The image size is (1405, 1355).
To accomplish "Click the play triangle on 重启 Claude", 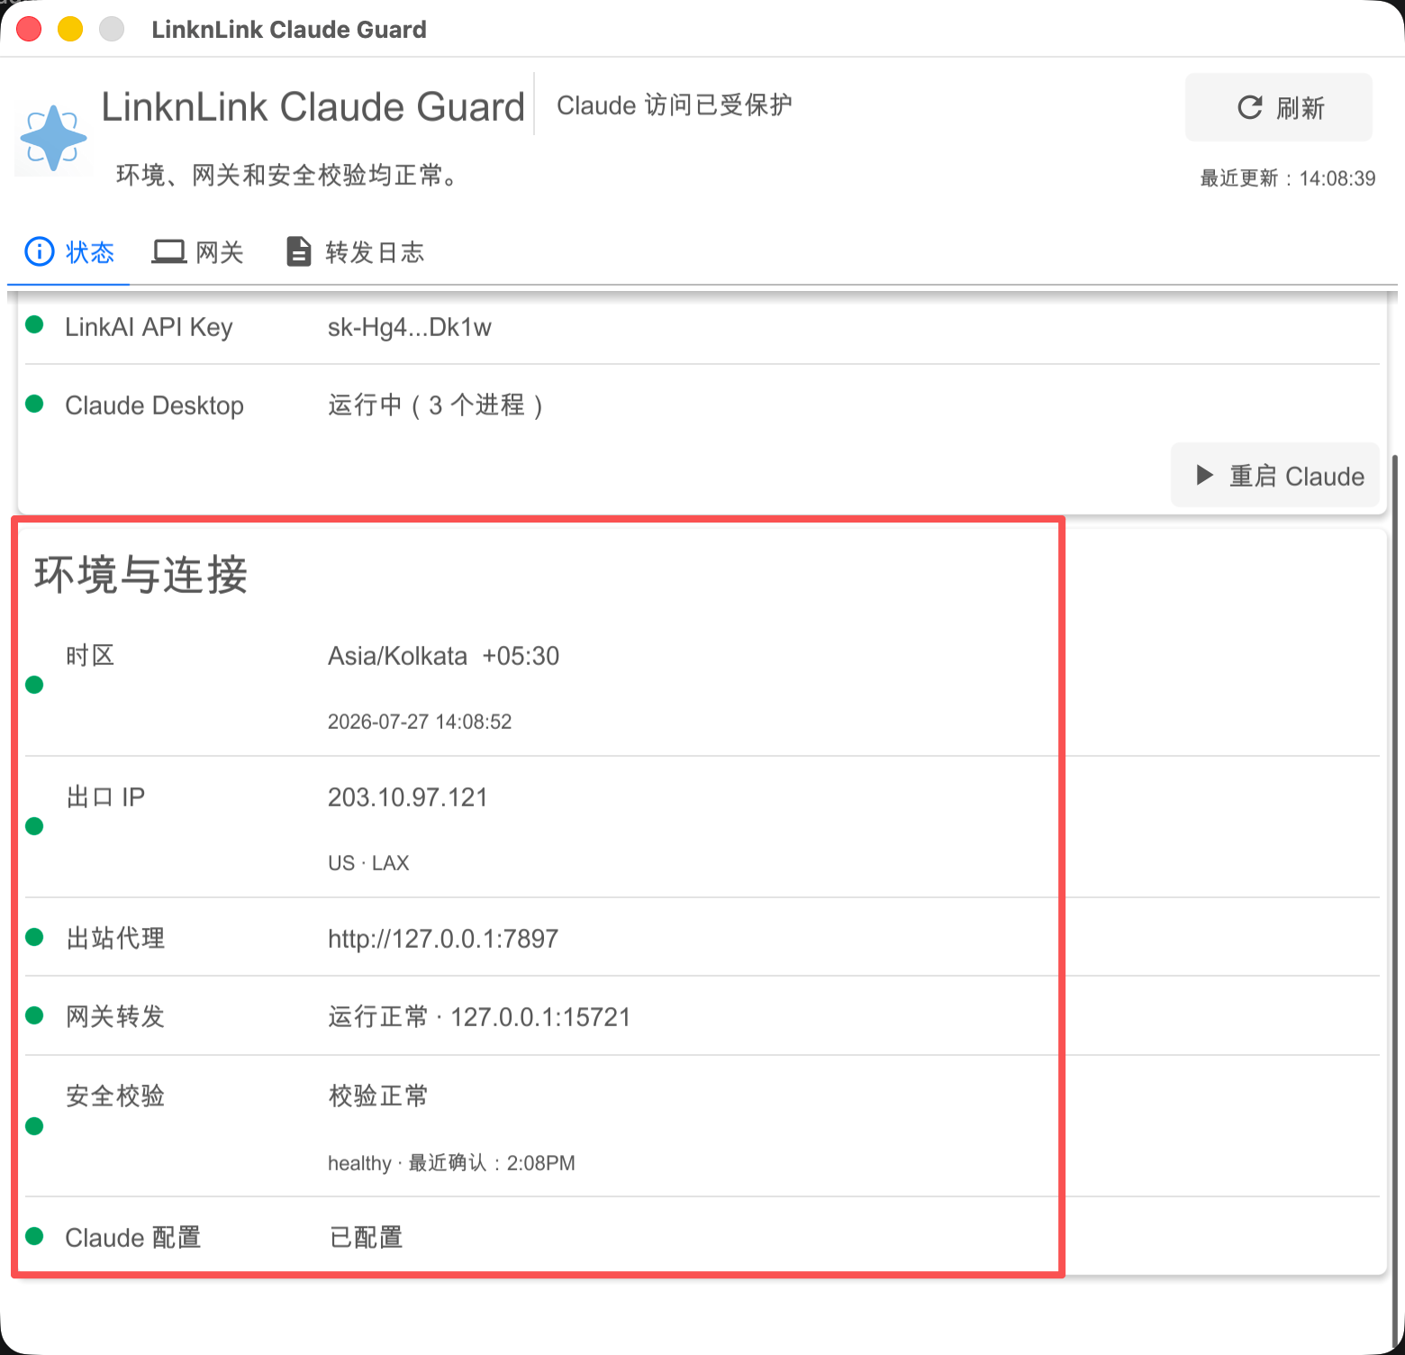I will pyautogui.click(x=1204, y=475).
